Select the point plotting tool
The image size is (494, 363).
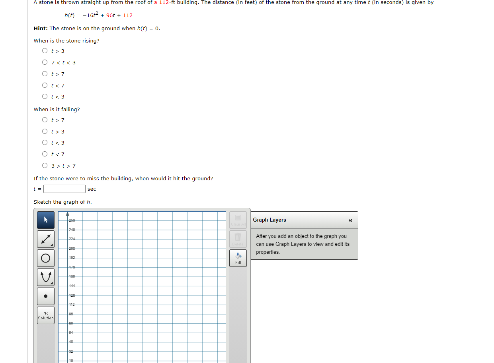[x=46, y=296]
